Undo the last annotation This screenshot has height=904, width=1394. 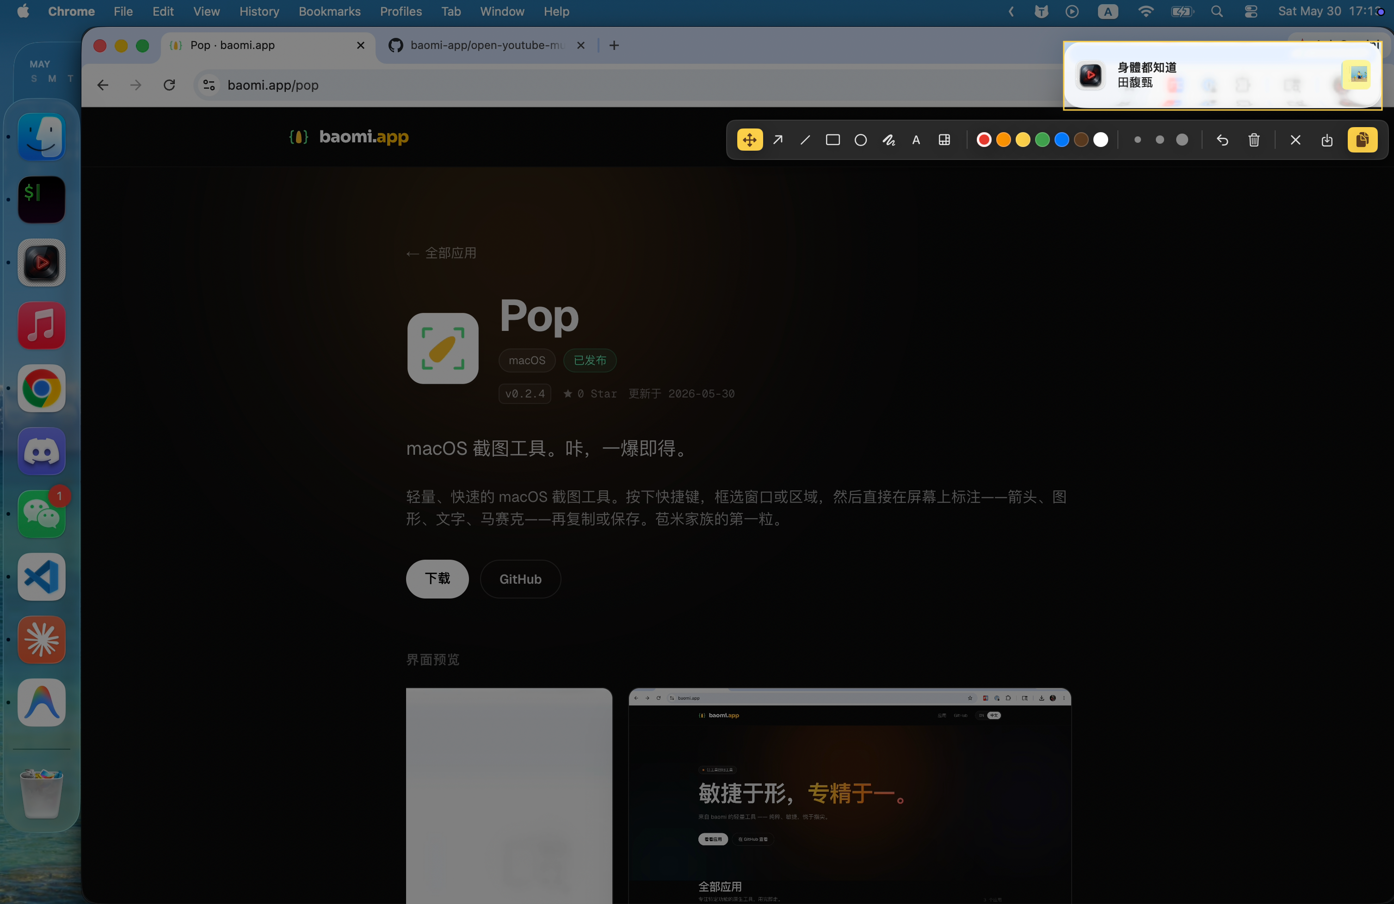(x=1222, y=140)
